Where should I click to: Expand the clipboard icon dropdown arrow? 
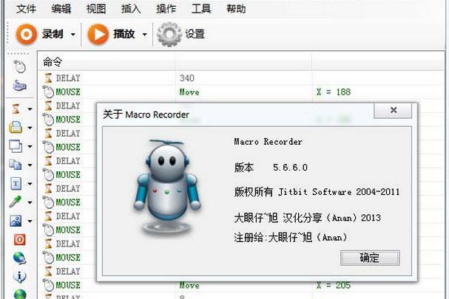point(30,165)
